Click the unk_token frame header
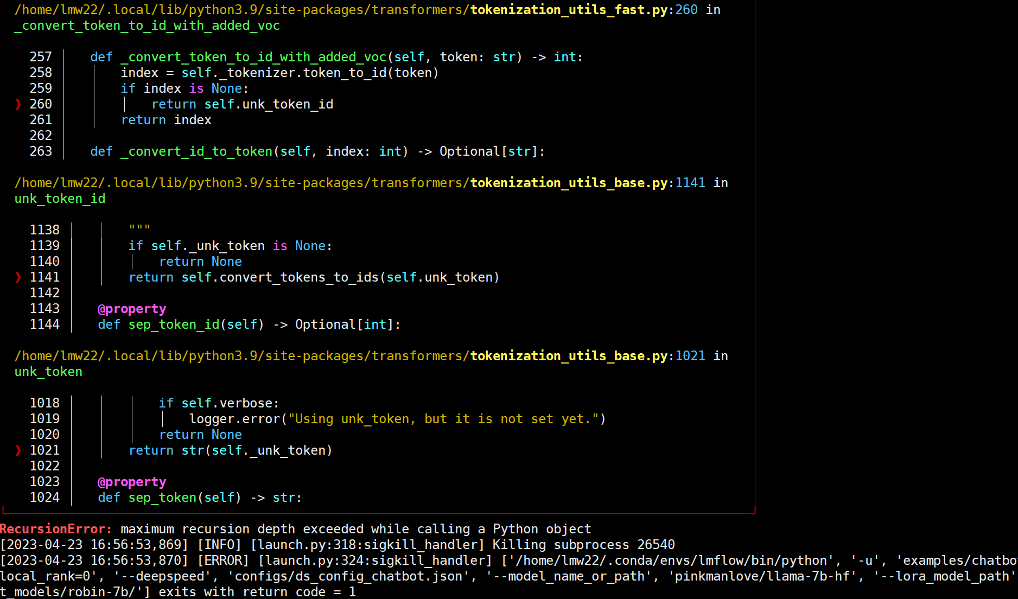 [x=48, y=372]
